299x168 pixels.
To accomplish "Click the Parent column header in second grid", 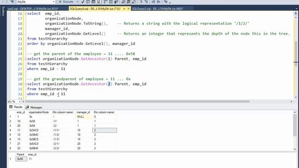I will click(x=21, y=154).
